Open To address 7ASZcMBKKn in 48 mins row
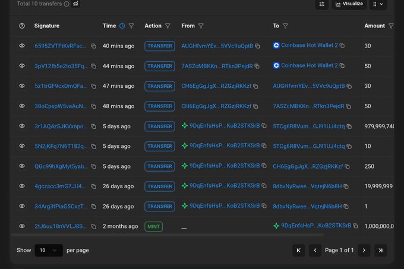 click(x=308, y=106)
